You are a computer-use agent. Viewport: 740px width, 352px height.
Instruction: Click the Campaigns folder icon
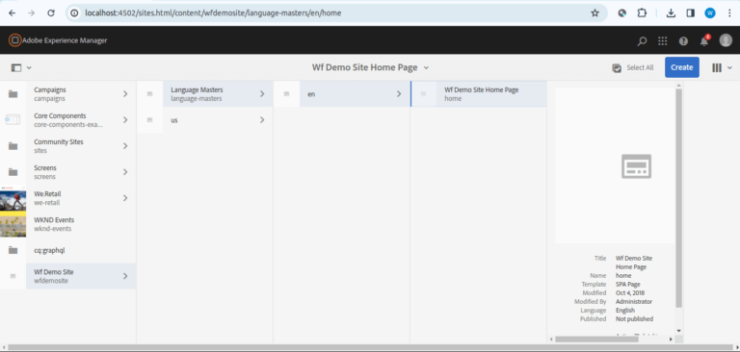13,94
